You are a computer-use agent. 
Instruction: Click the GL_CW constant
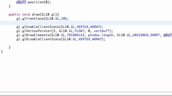pyautogui.click(x=60, y=19)
